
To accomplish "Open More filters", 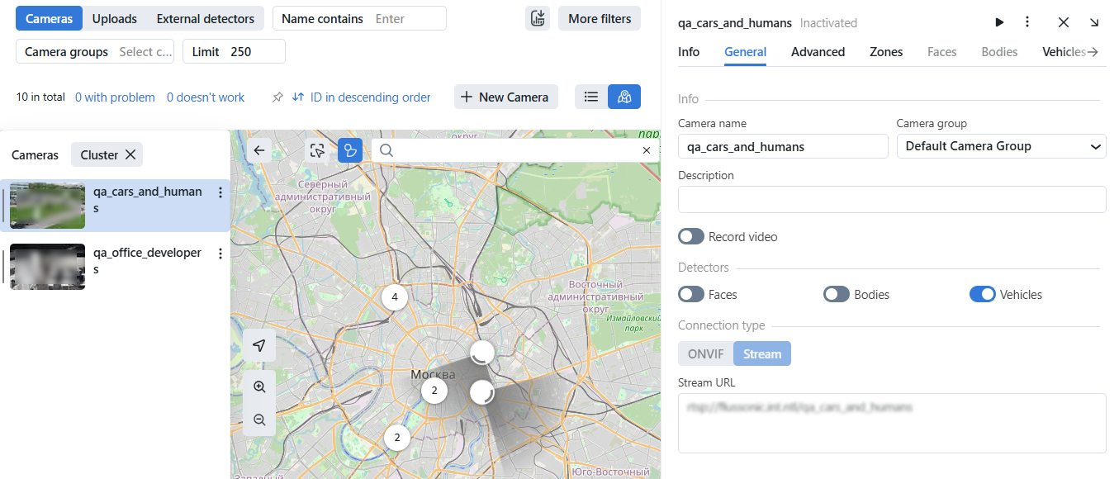I will coord(599,19).
